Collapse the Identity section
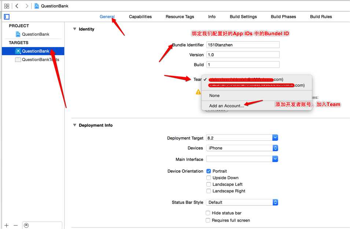 pos(75,29)
